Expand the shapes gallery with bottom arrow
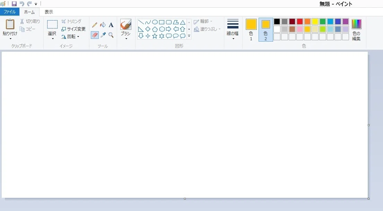The image size is (383, 211). (189, 36)
